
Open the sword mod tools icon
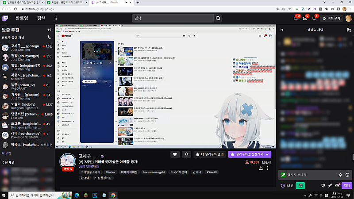pyautogui.click(x=330, y=185)
